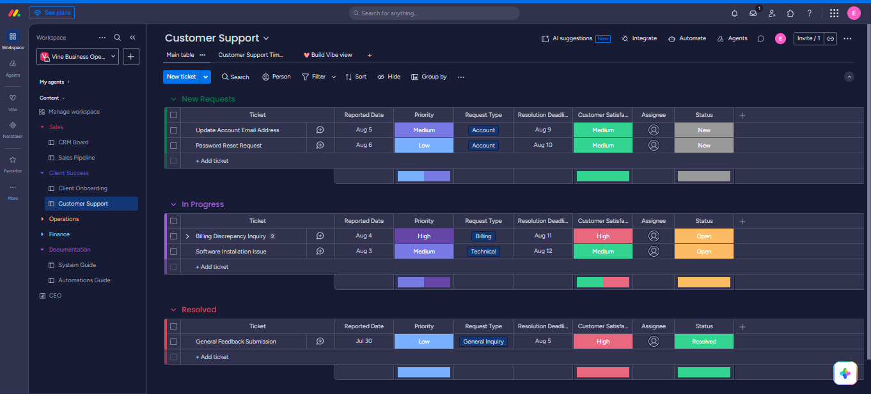Open the notifications bell icon
Screen dimensions: 871x394
point(734,13)
